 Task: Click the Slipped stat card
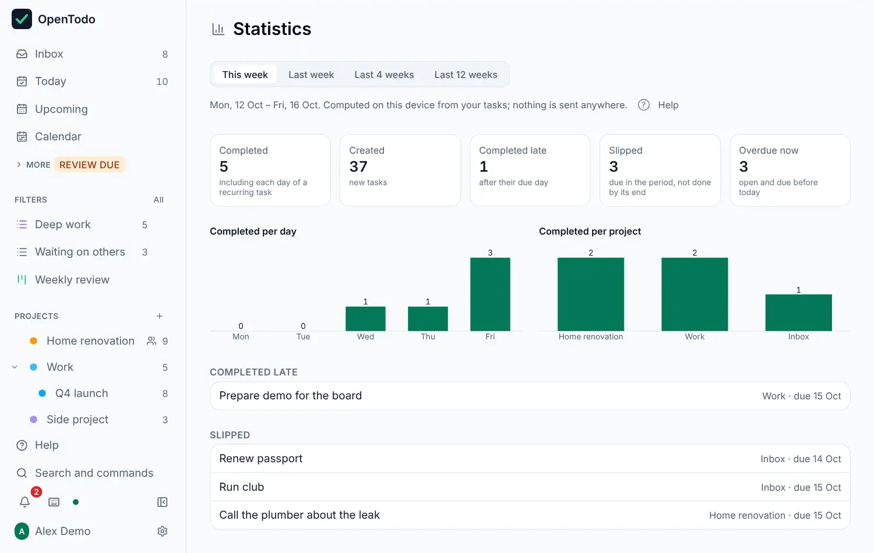[660, 171]
